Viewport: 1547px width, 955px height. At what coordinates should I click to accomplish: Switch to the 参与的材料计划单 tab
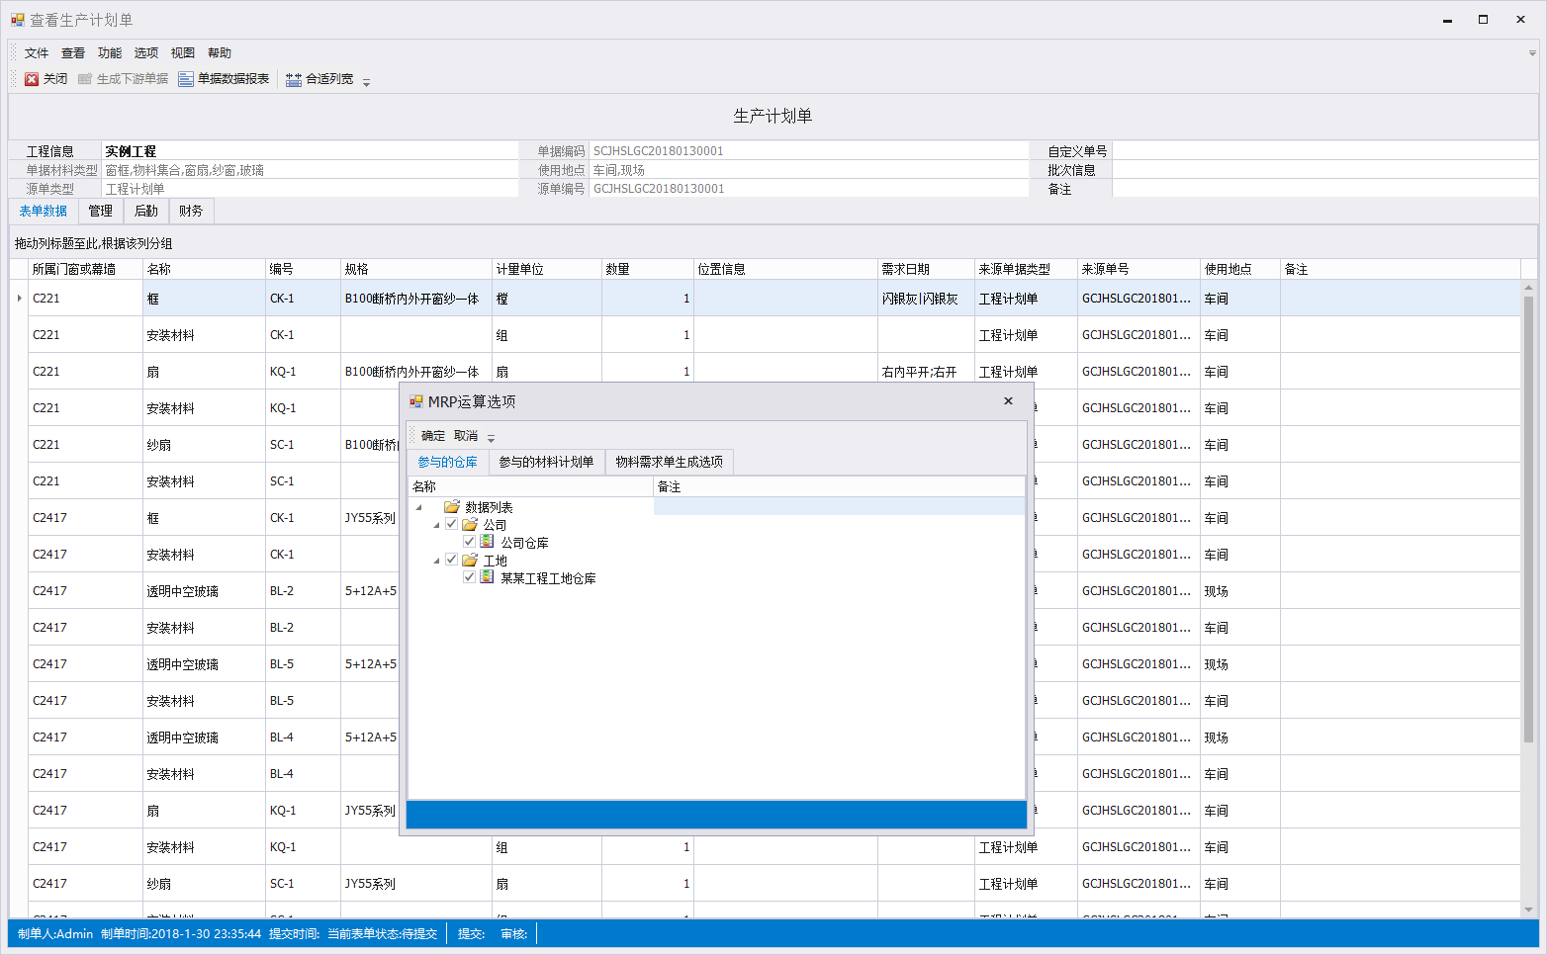point(546,462)
